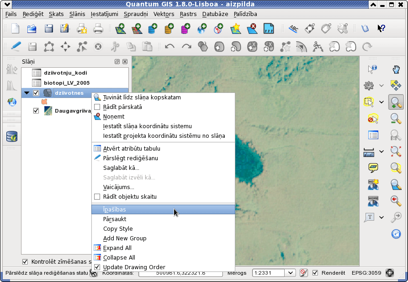
Task: Open the Fails menu
Action: pos(11,14)
